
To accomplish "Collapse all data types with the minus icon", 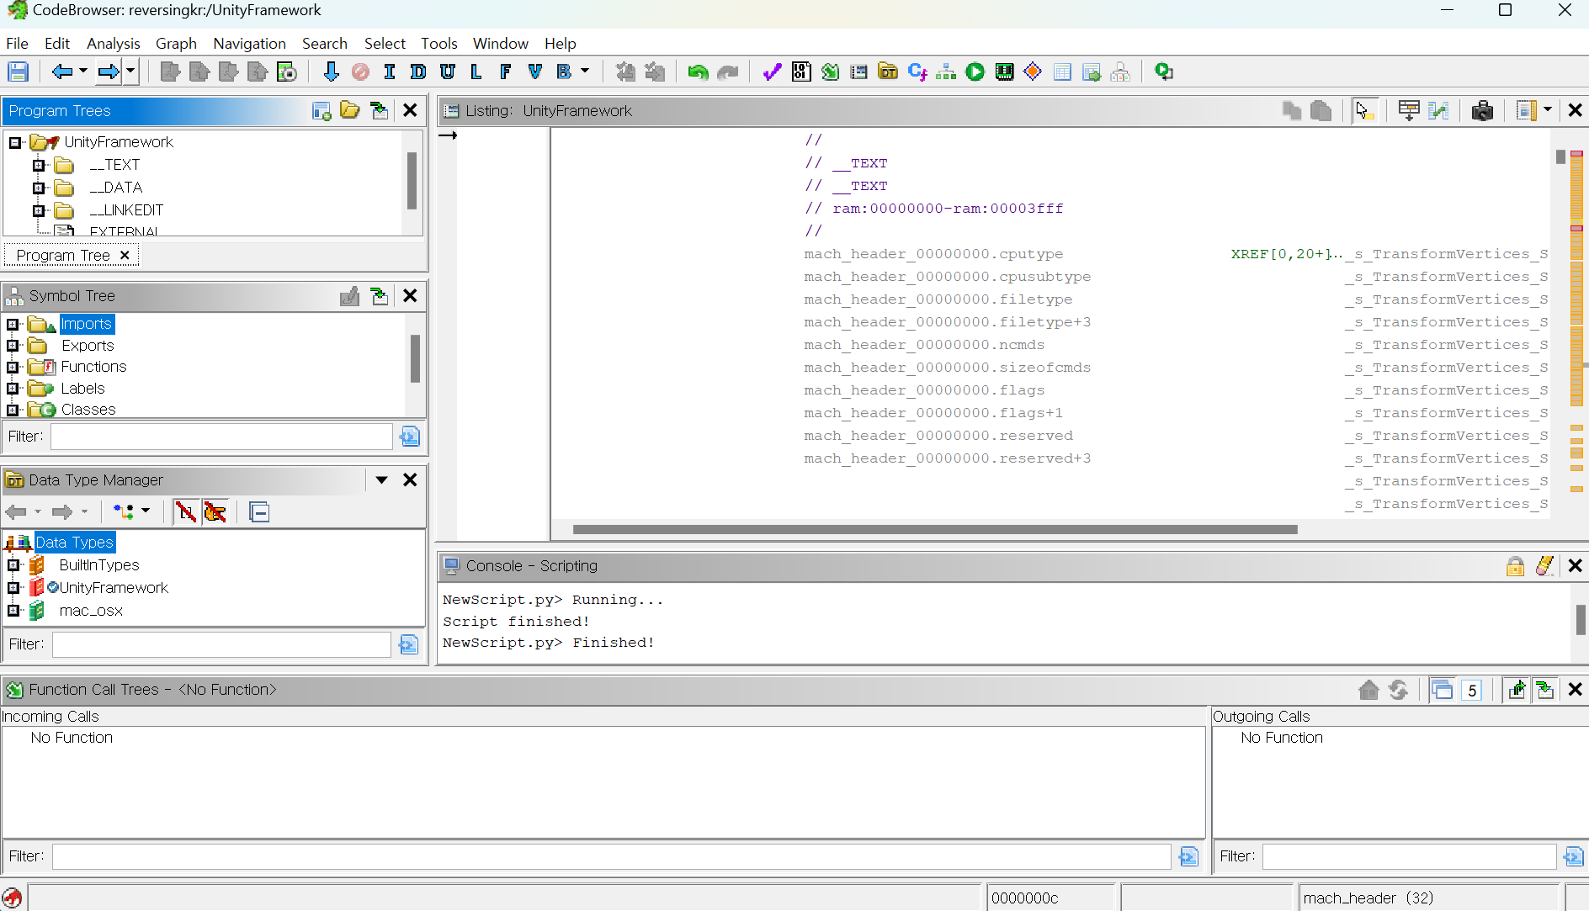I will pyautogui.click(x=259, y=512).
